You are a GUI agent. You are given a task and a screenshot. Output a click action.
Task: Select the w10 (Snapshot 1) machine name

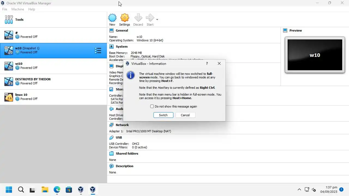(x=27, y=48)
